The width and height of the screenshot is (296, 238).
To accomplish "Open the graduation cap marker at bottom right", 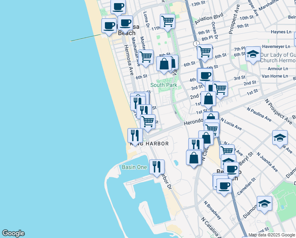I will [x=264, y=203].
